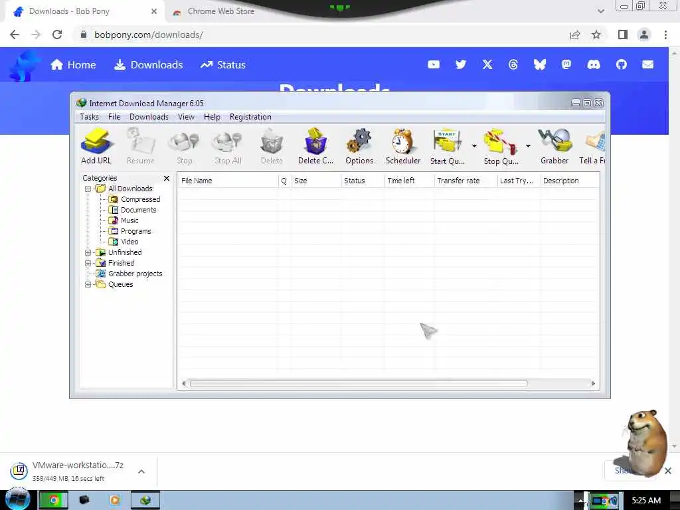
Task: Select Grabber projects in tree
Action: [x=129, y=274]
